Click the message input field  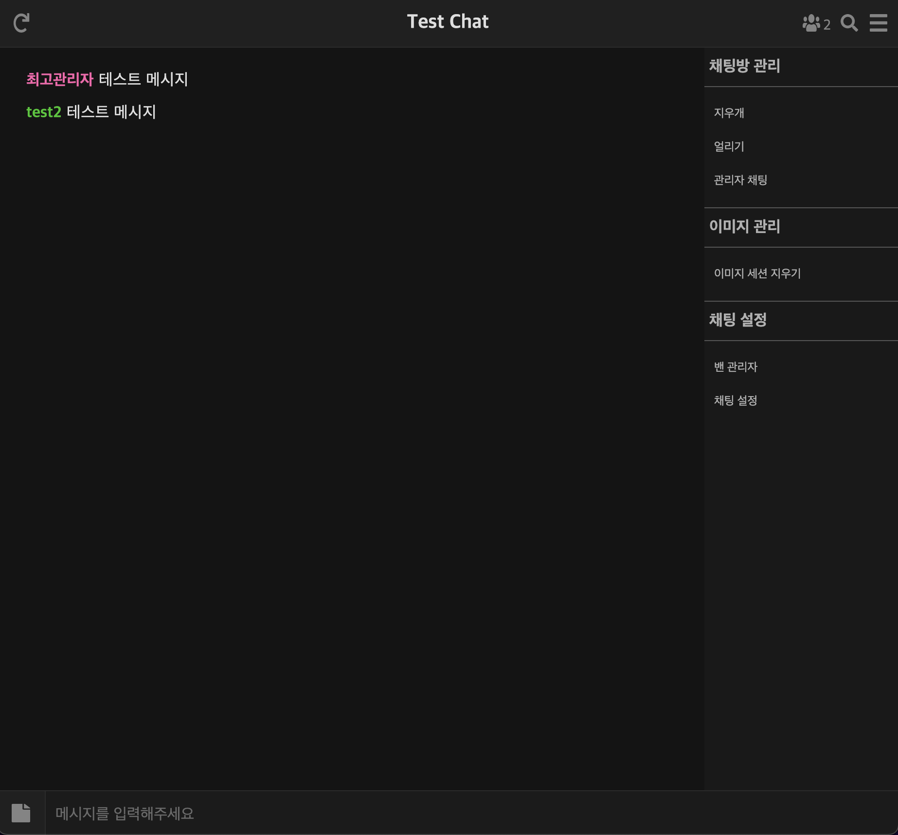pos(471,813)
